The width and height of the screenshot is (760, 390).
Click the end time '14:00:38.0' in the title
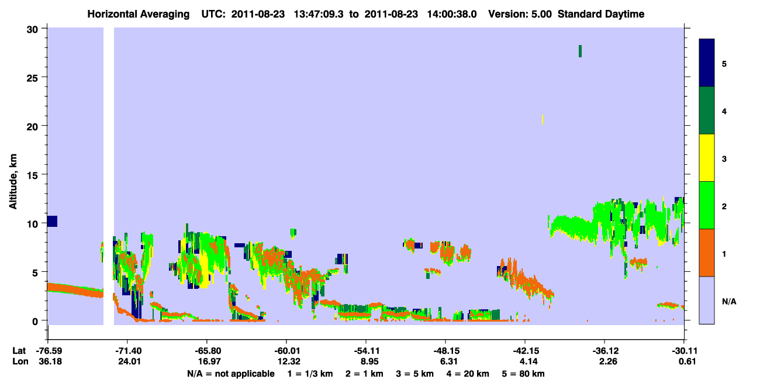[451, 14]
